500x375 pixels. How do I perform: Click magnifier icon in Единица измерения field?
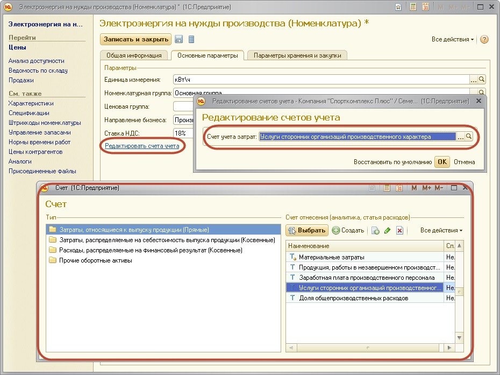(482, 80)
